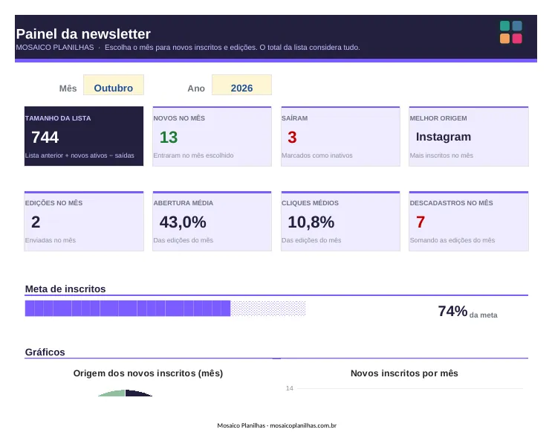
Task: Open the mosaicoplanilhas.com.br footer link
Action: pyautogui.click(x=303, y=425)
